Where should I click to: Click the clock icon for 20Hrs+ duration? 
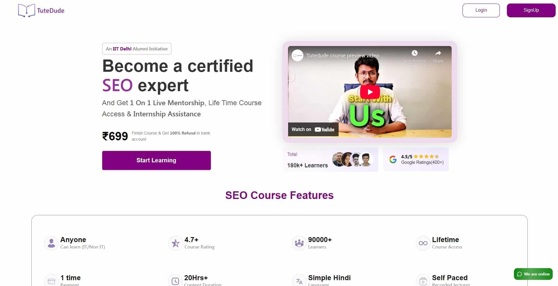point(175,280)
